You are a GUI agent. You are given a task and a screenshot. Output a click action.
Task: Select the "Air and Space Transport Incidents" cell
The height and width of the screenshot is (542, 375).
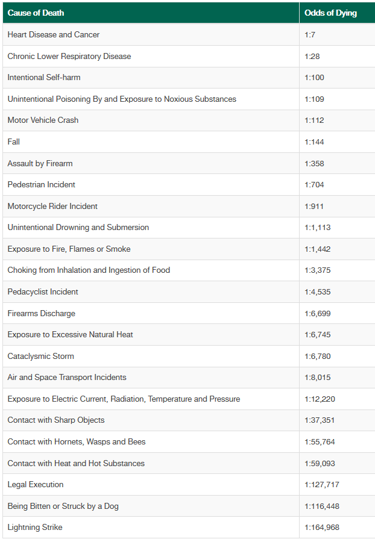pyautogui.click(x=67, y=377)
